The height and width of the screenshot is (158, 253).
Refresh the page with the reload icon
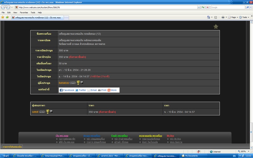[202, 7]
